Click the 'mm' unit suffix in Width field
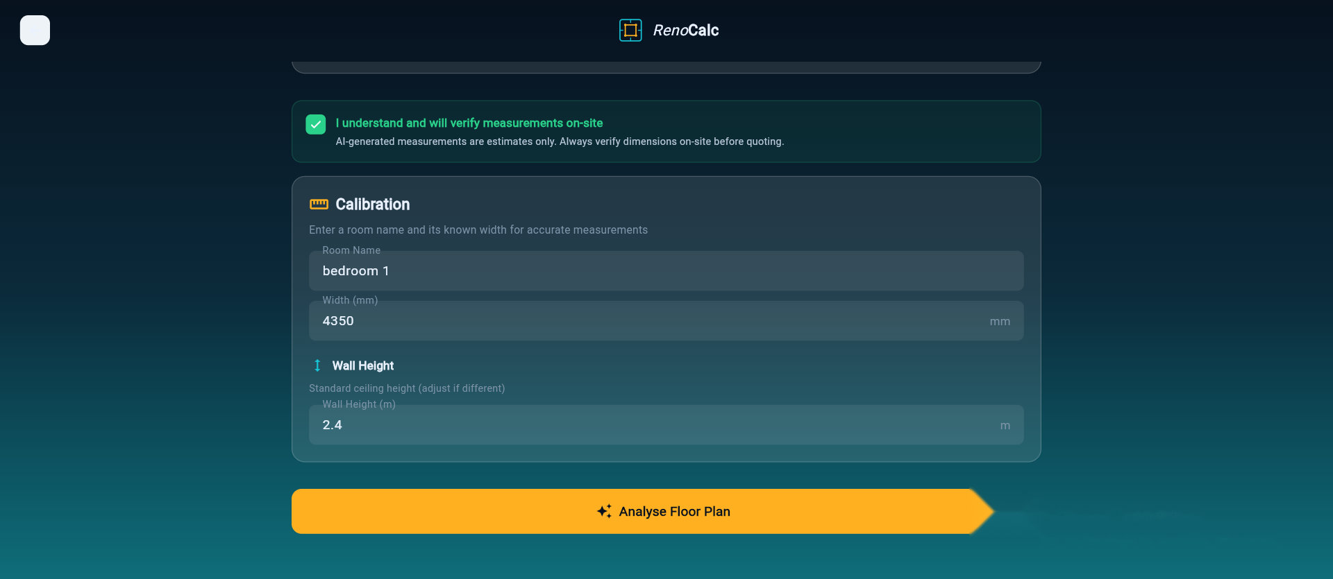1333x579 pixels. click(x=1000, y=321)
